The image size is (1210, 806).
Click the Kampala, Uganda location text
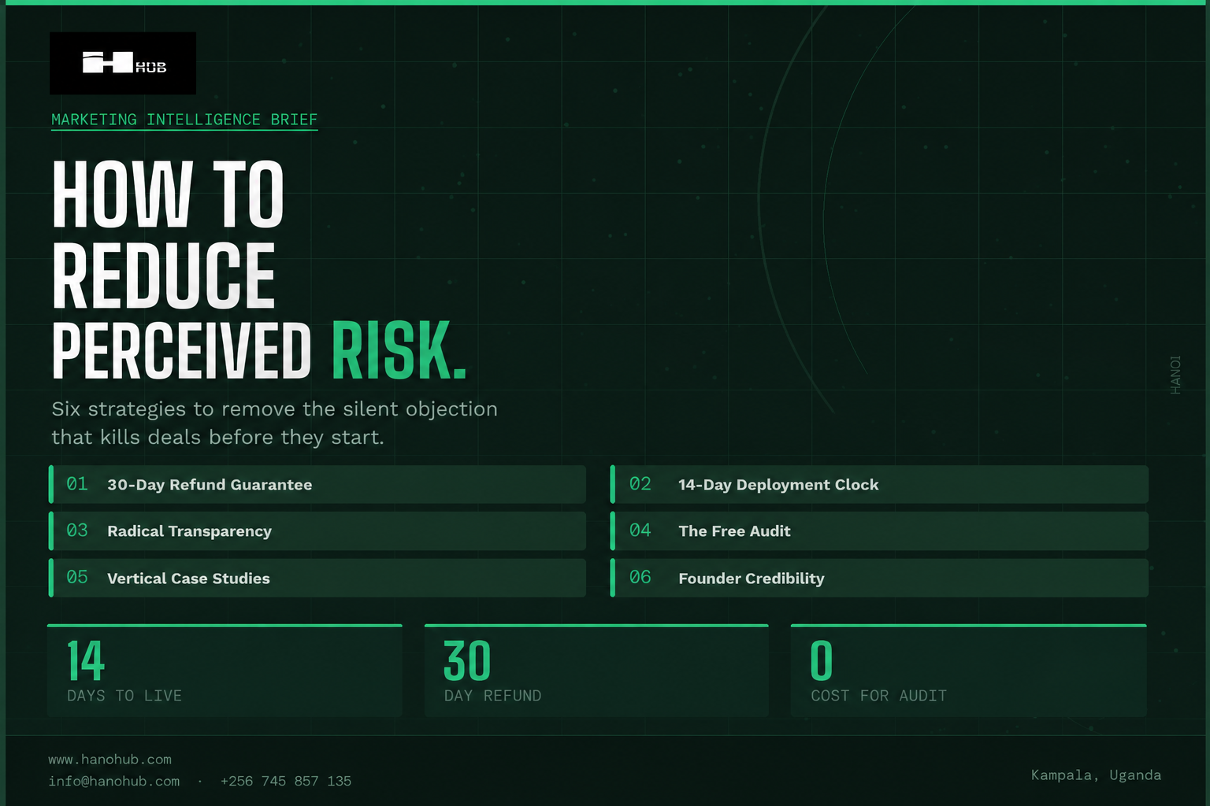(1096, 775)
